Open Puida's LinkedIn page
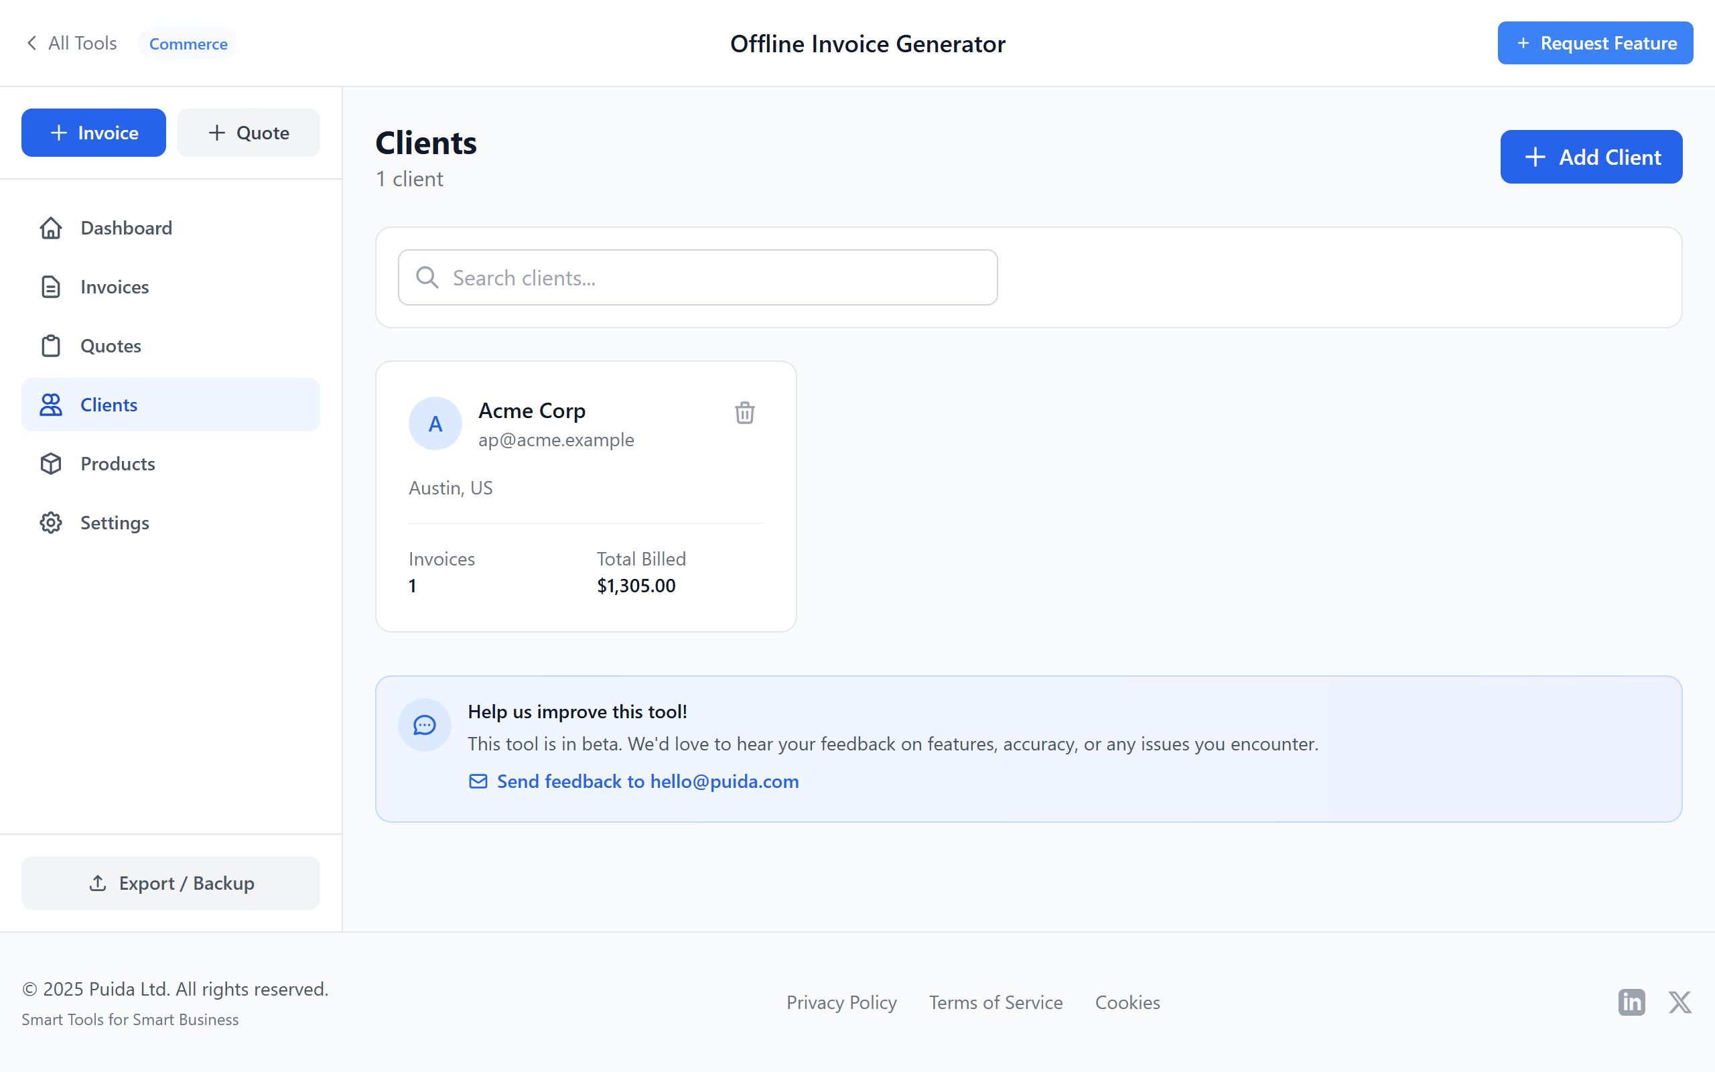This screenshot has width=1715, height=1072. pyautogui.click(x=1631, y=1002)
